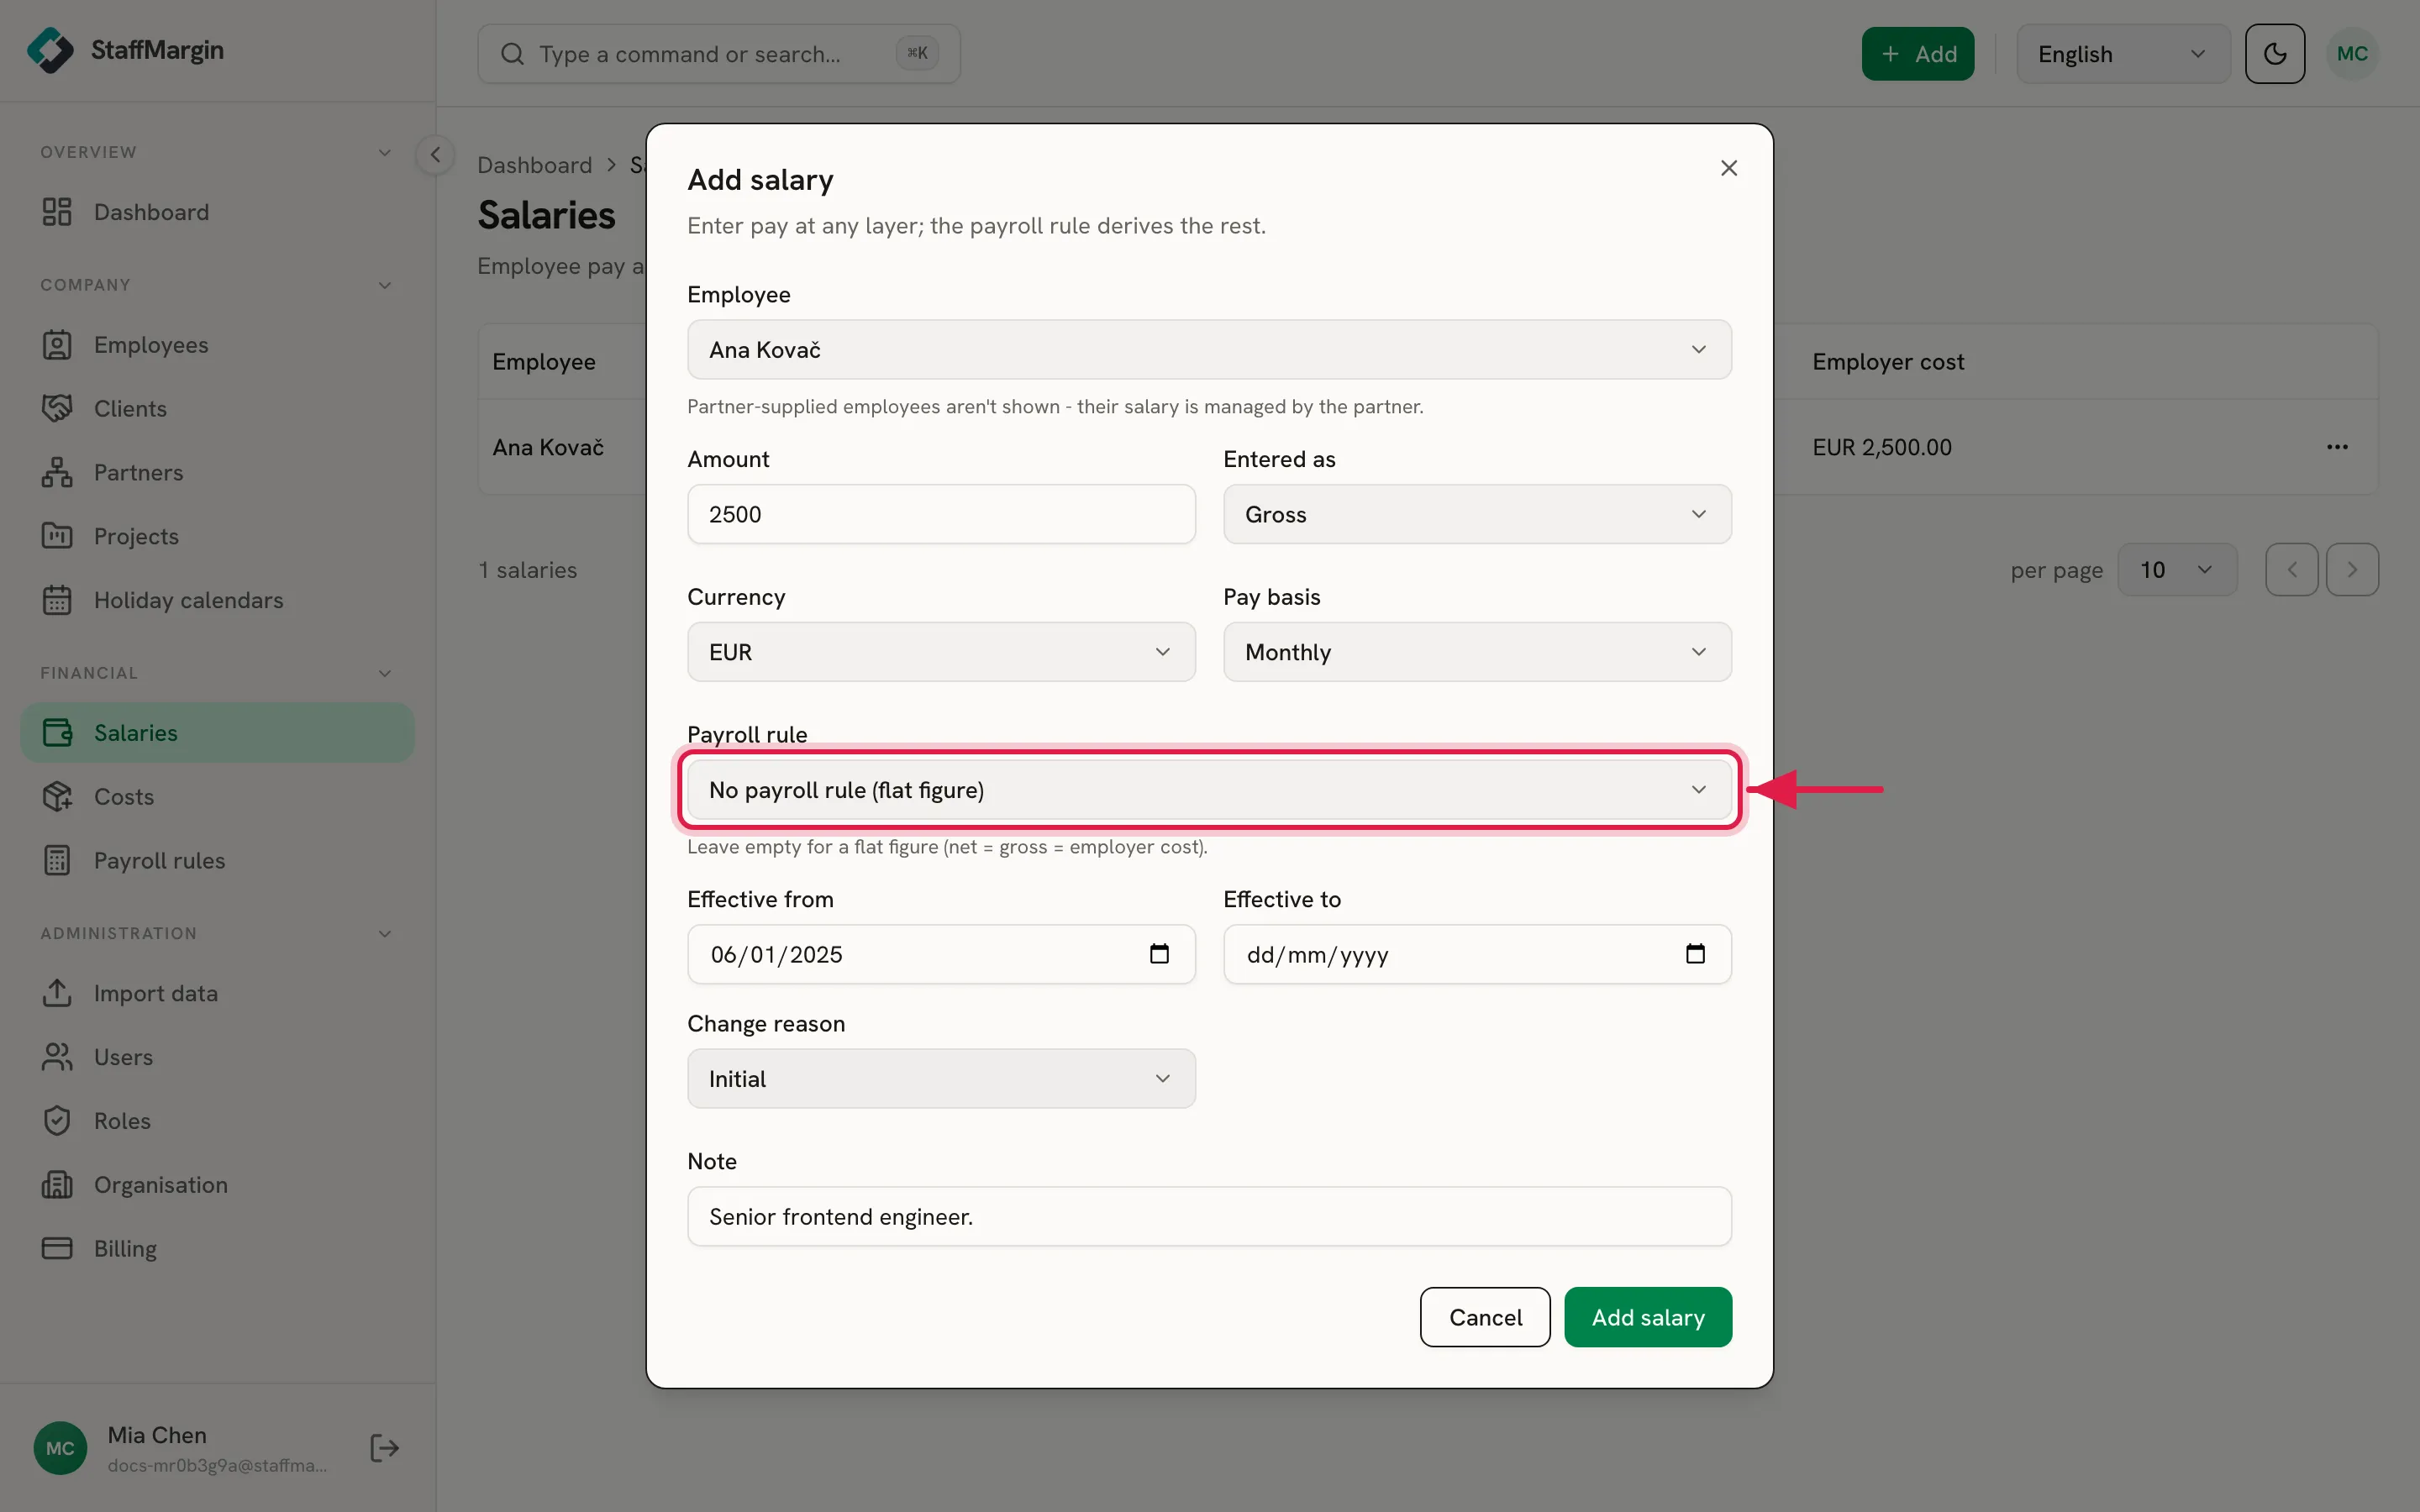Open the Employee dropdown
This screenshot has height=1512, width=2420.
(x=1209, y=350)
